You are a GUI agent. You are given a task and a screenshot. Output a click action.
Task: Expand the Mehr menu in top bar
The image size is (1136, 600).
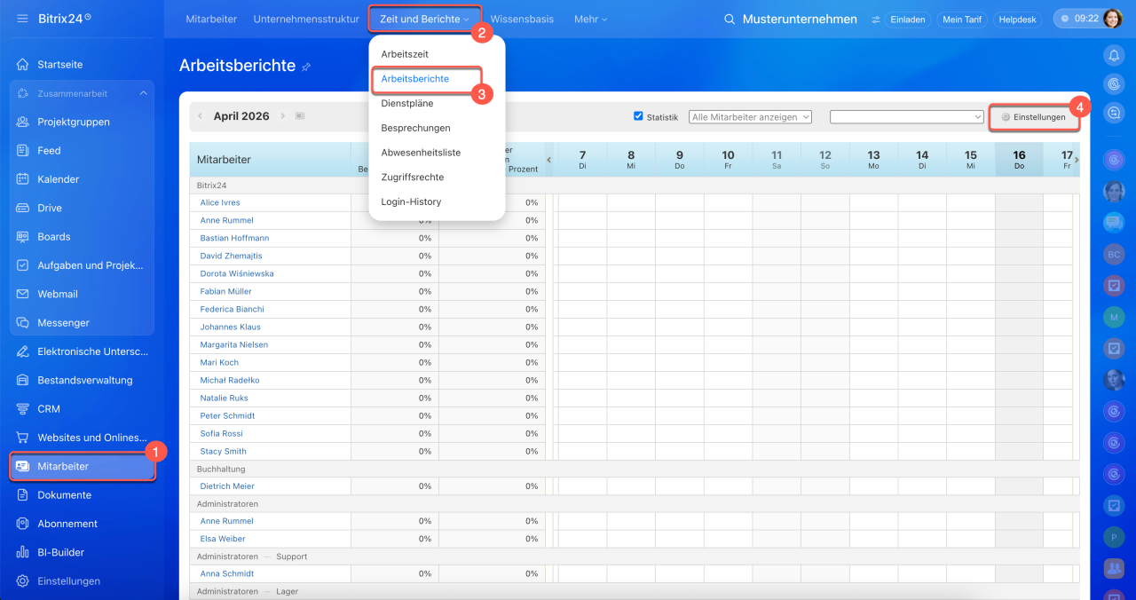[x=590, y=20]
